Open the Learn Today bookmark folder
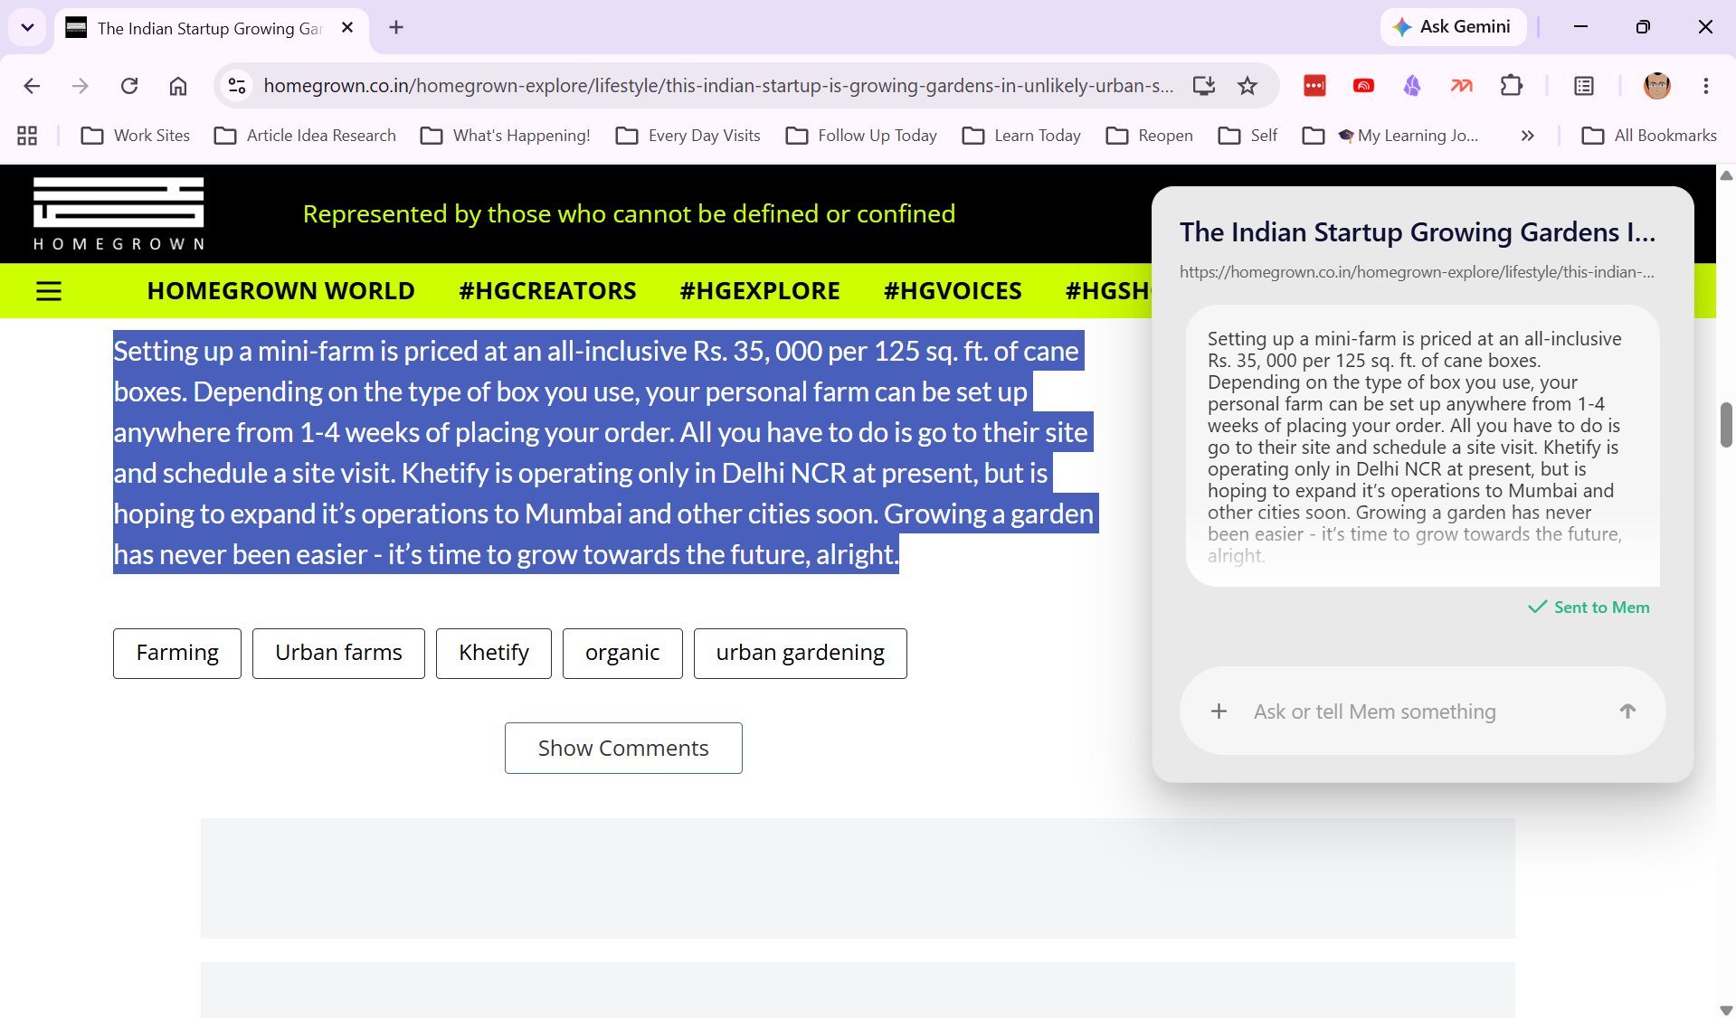Viewport: 1736px width, 1018px height. [1021, 136]
